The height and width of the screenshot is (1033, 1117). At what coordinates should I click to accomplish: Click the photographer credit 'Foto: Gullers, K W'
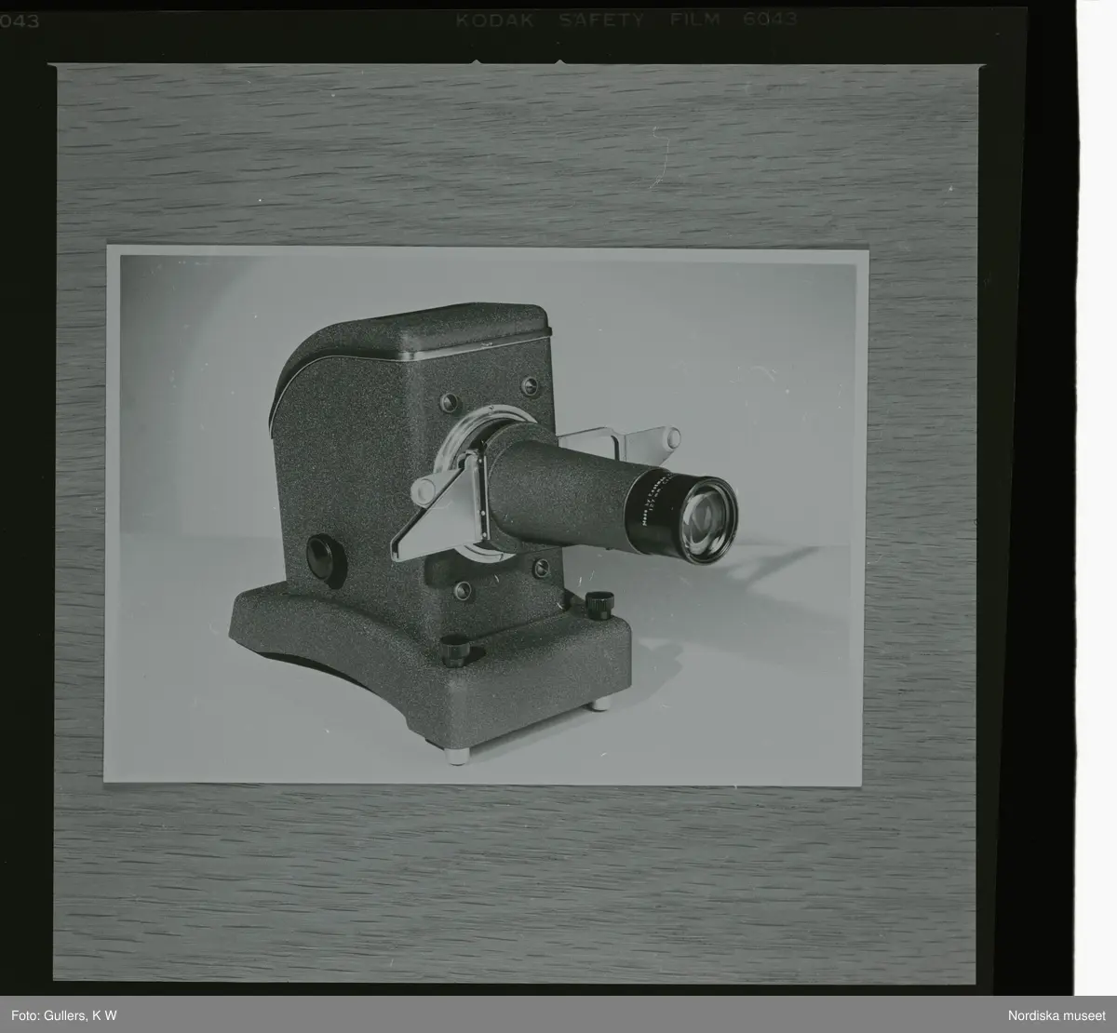tap(58, 1013)
